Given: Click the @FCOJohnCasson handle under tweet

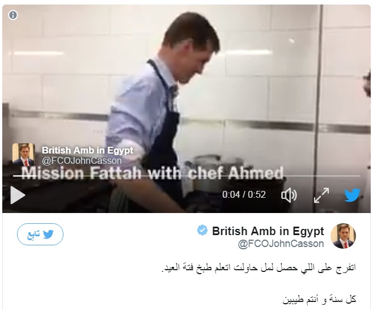Looking at the screenshot, I should click(281, 244).
